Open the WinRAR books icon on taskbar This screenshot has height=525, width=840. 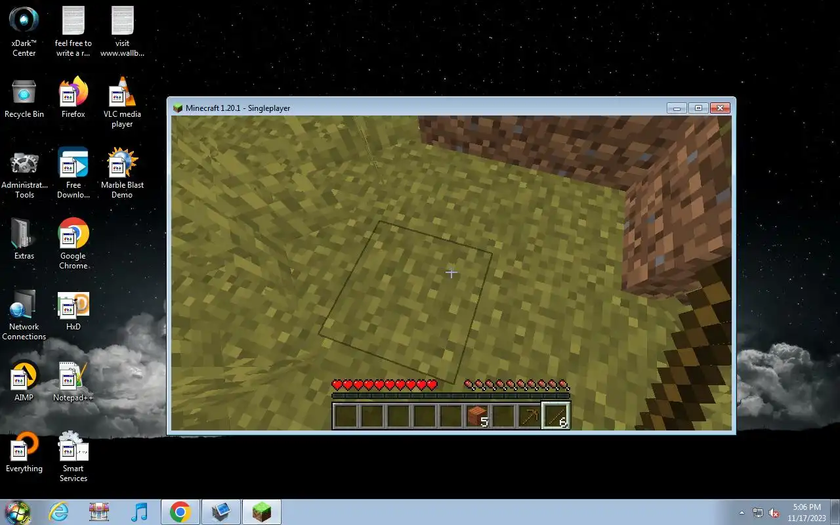point(99,512)
